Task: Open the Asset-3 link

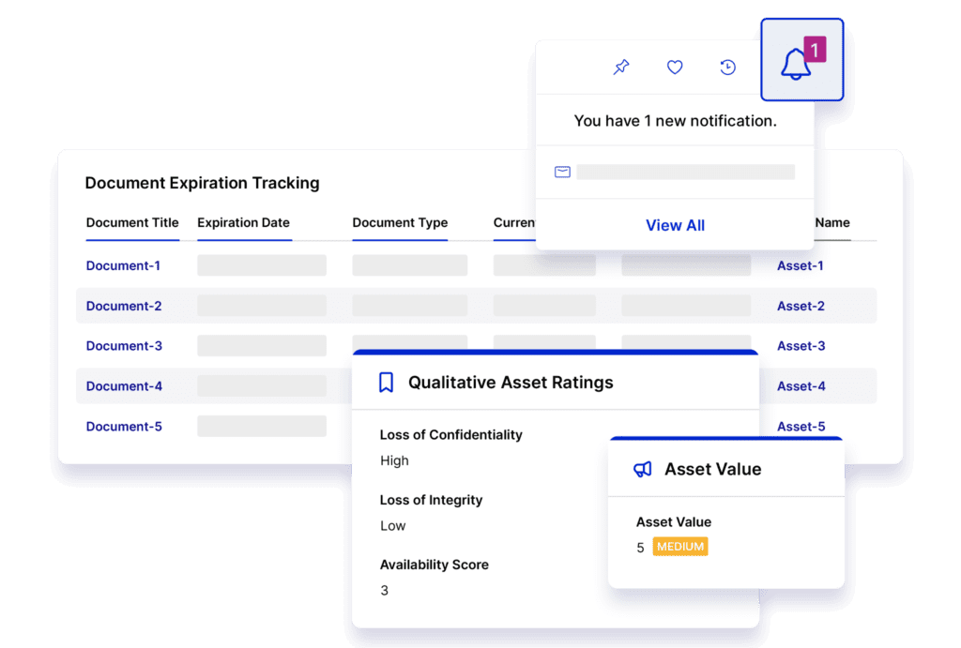Action: pyautogui.click(x=801, y=346)
